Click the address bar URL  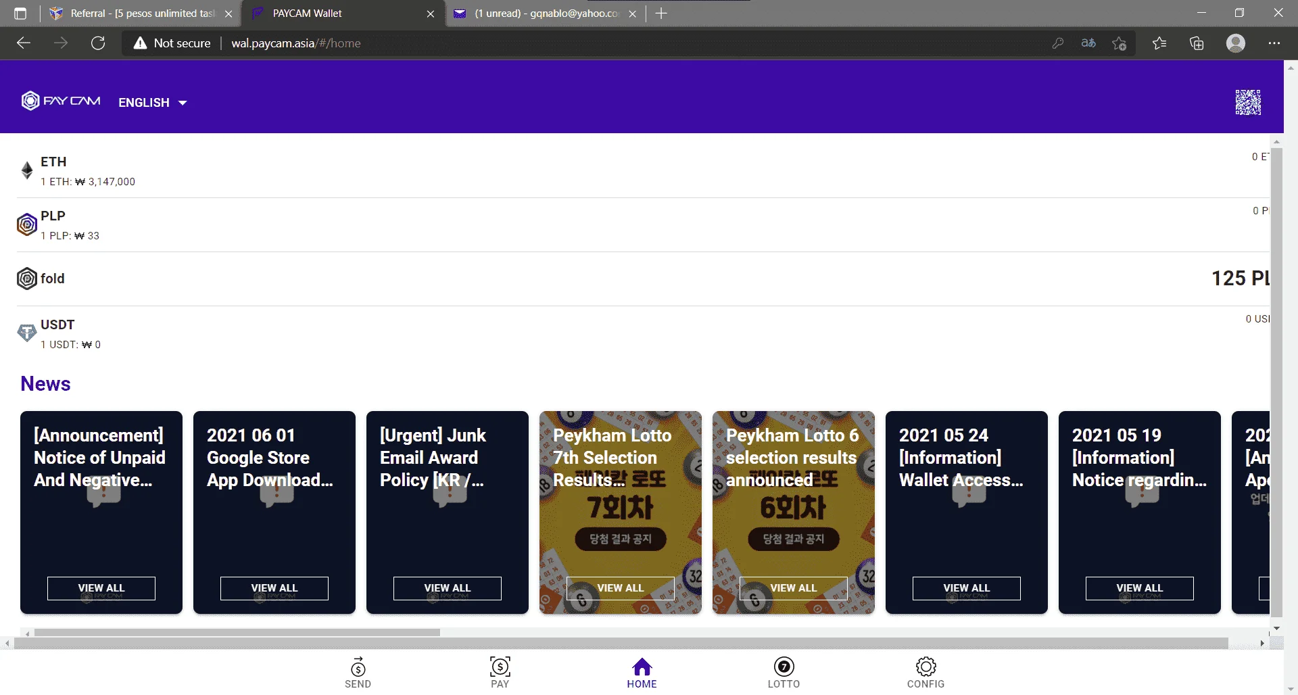click(296, 43)
